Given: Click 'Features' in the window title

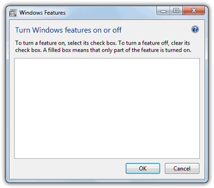Looking at the screenshot, I should click(x=53, y=13).
